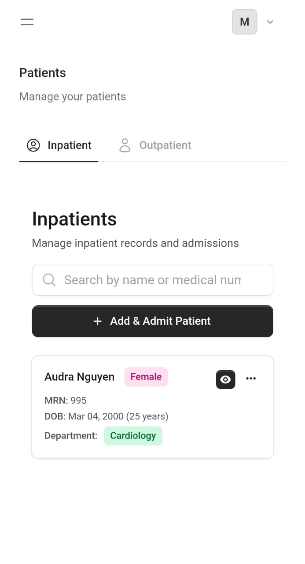Click the Inpatient person icon
Screen dimensions: 305x564
pyautogui.click(x=33, y=145)
